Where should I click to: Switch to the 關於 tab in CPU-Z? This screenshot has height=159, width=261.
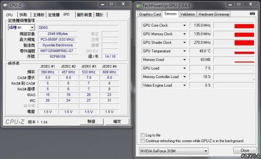click(100, 15)
